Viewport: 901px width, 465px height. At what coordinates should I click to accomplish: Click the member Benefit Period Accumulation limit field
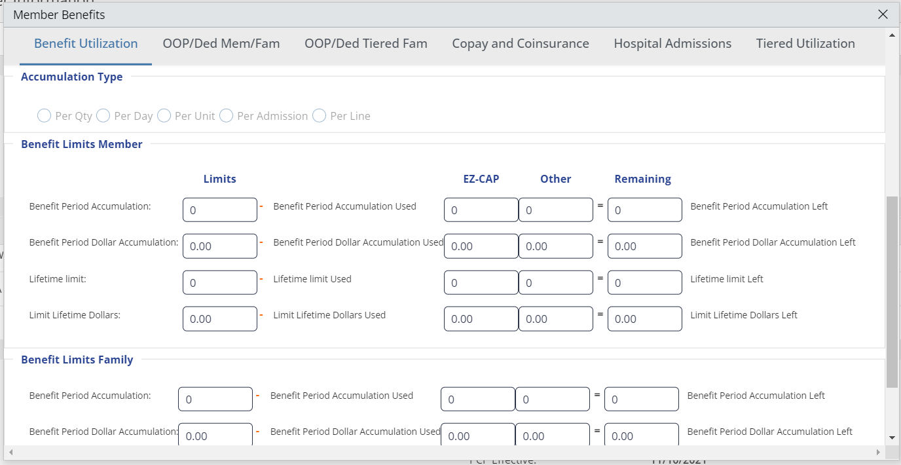pyautogui.click(x=219, y=210)
